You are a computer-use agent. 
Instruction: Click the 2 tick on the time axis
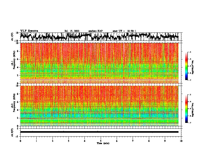click(53, 141)
